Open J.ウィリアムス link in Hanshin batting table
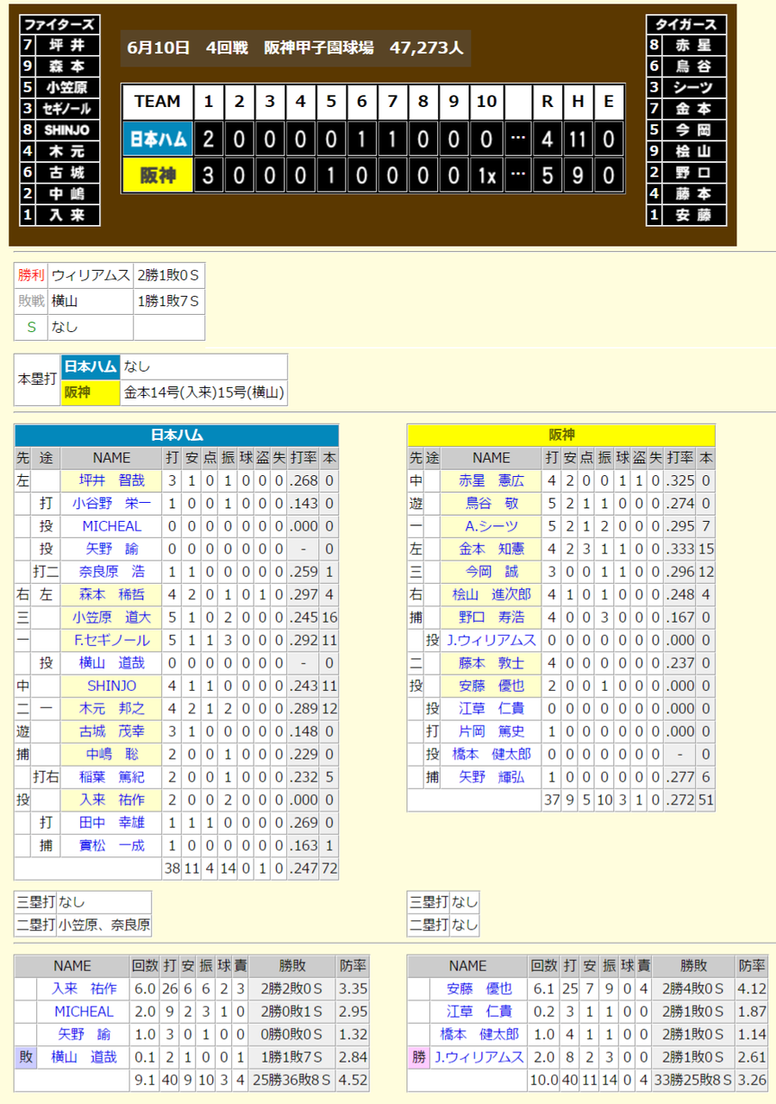The width and height of the screenshot is (776, 1104). [x=491, y=640]
